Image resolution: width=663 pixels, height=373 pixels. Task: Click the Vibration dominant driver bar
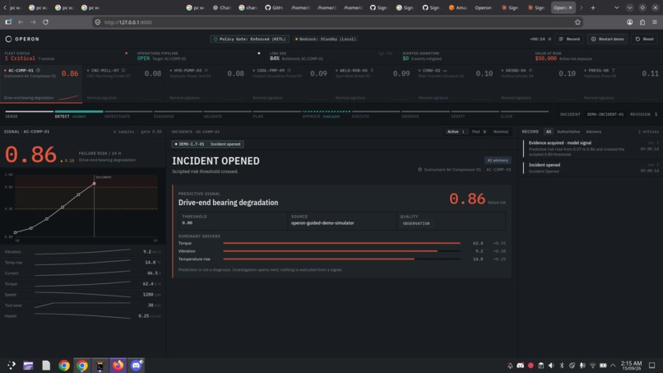(x=341, y=251)
